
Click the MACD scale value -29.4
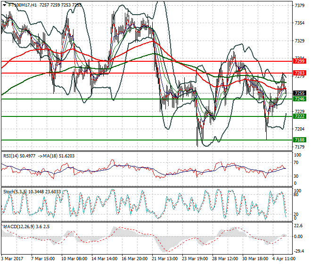coord(298,251)
